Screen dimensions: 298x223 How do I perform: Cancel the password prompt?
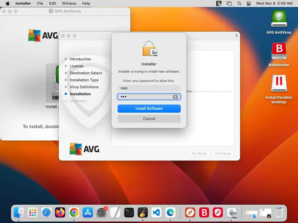pos(149,119)
